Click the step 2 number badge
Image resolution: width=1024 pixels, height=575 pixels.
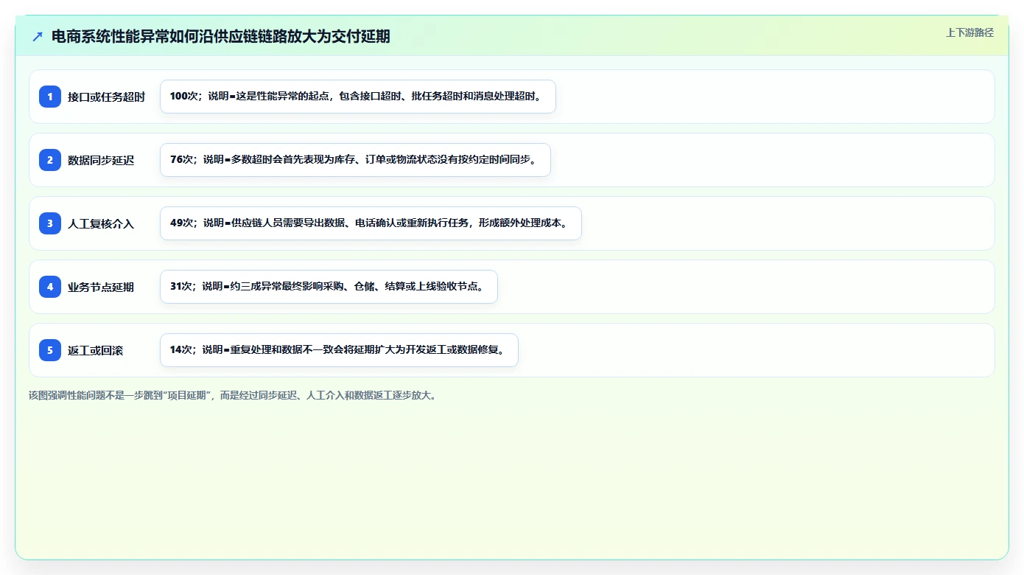50,160
